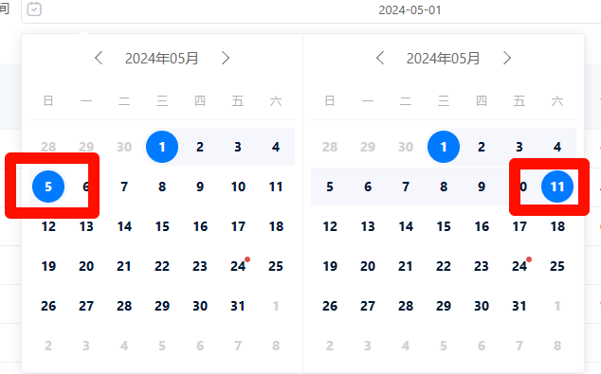Select highlighted day 1 in left calendar
This screenshot has width=601, height=374.
pyautogui.click(x=162, y=147)
